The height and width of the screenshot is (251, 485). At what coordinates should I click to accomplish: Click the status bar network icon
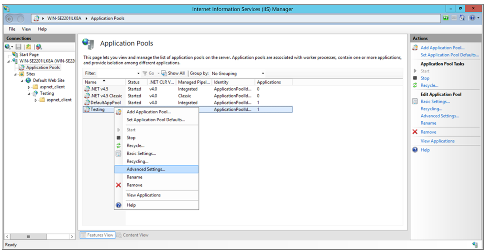click(x=475, y=245)
